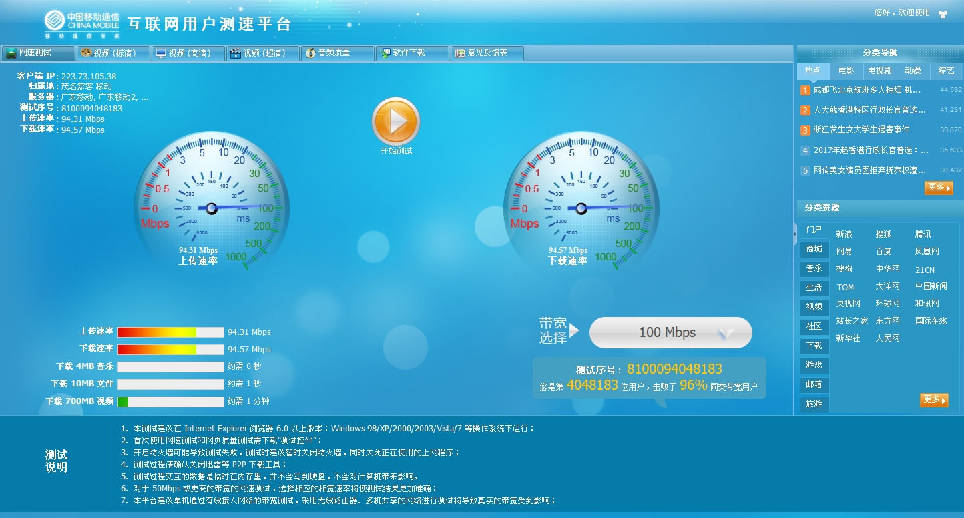Screen dimensions: 964x518
Task: Switch to the 网速测试 tab
Action: [x=37, y=53]
